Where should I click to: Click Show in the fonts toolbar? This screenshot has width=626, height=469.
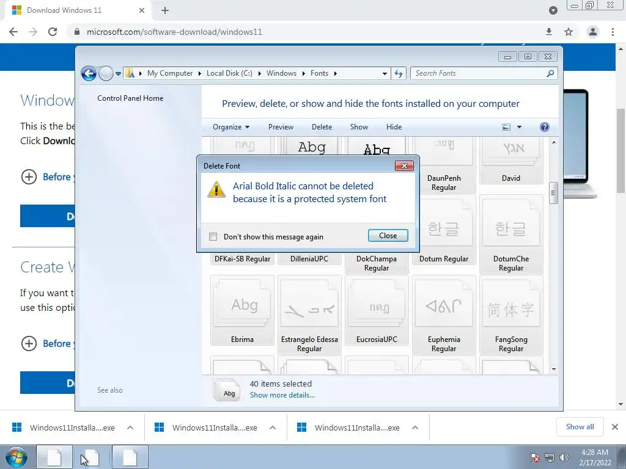359,127
